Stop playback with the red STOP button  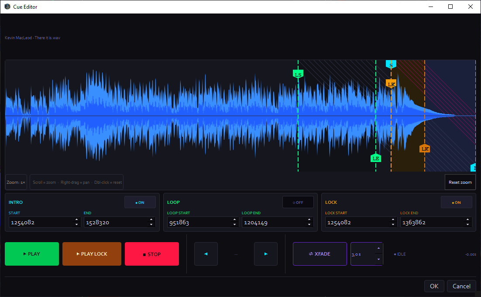tap(152, 254)
